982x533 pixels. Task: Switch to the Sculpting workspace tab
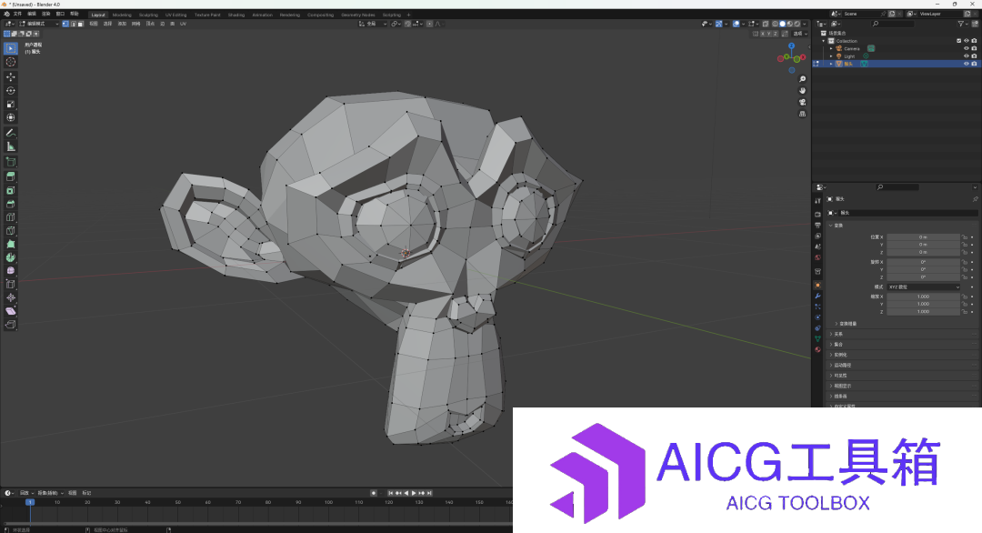(x=148, y=15)
